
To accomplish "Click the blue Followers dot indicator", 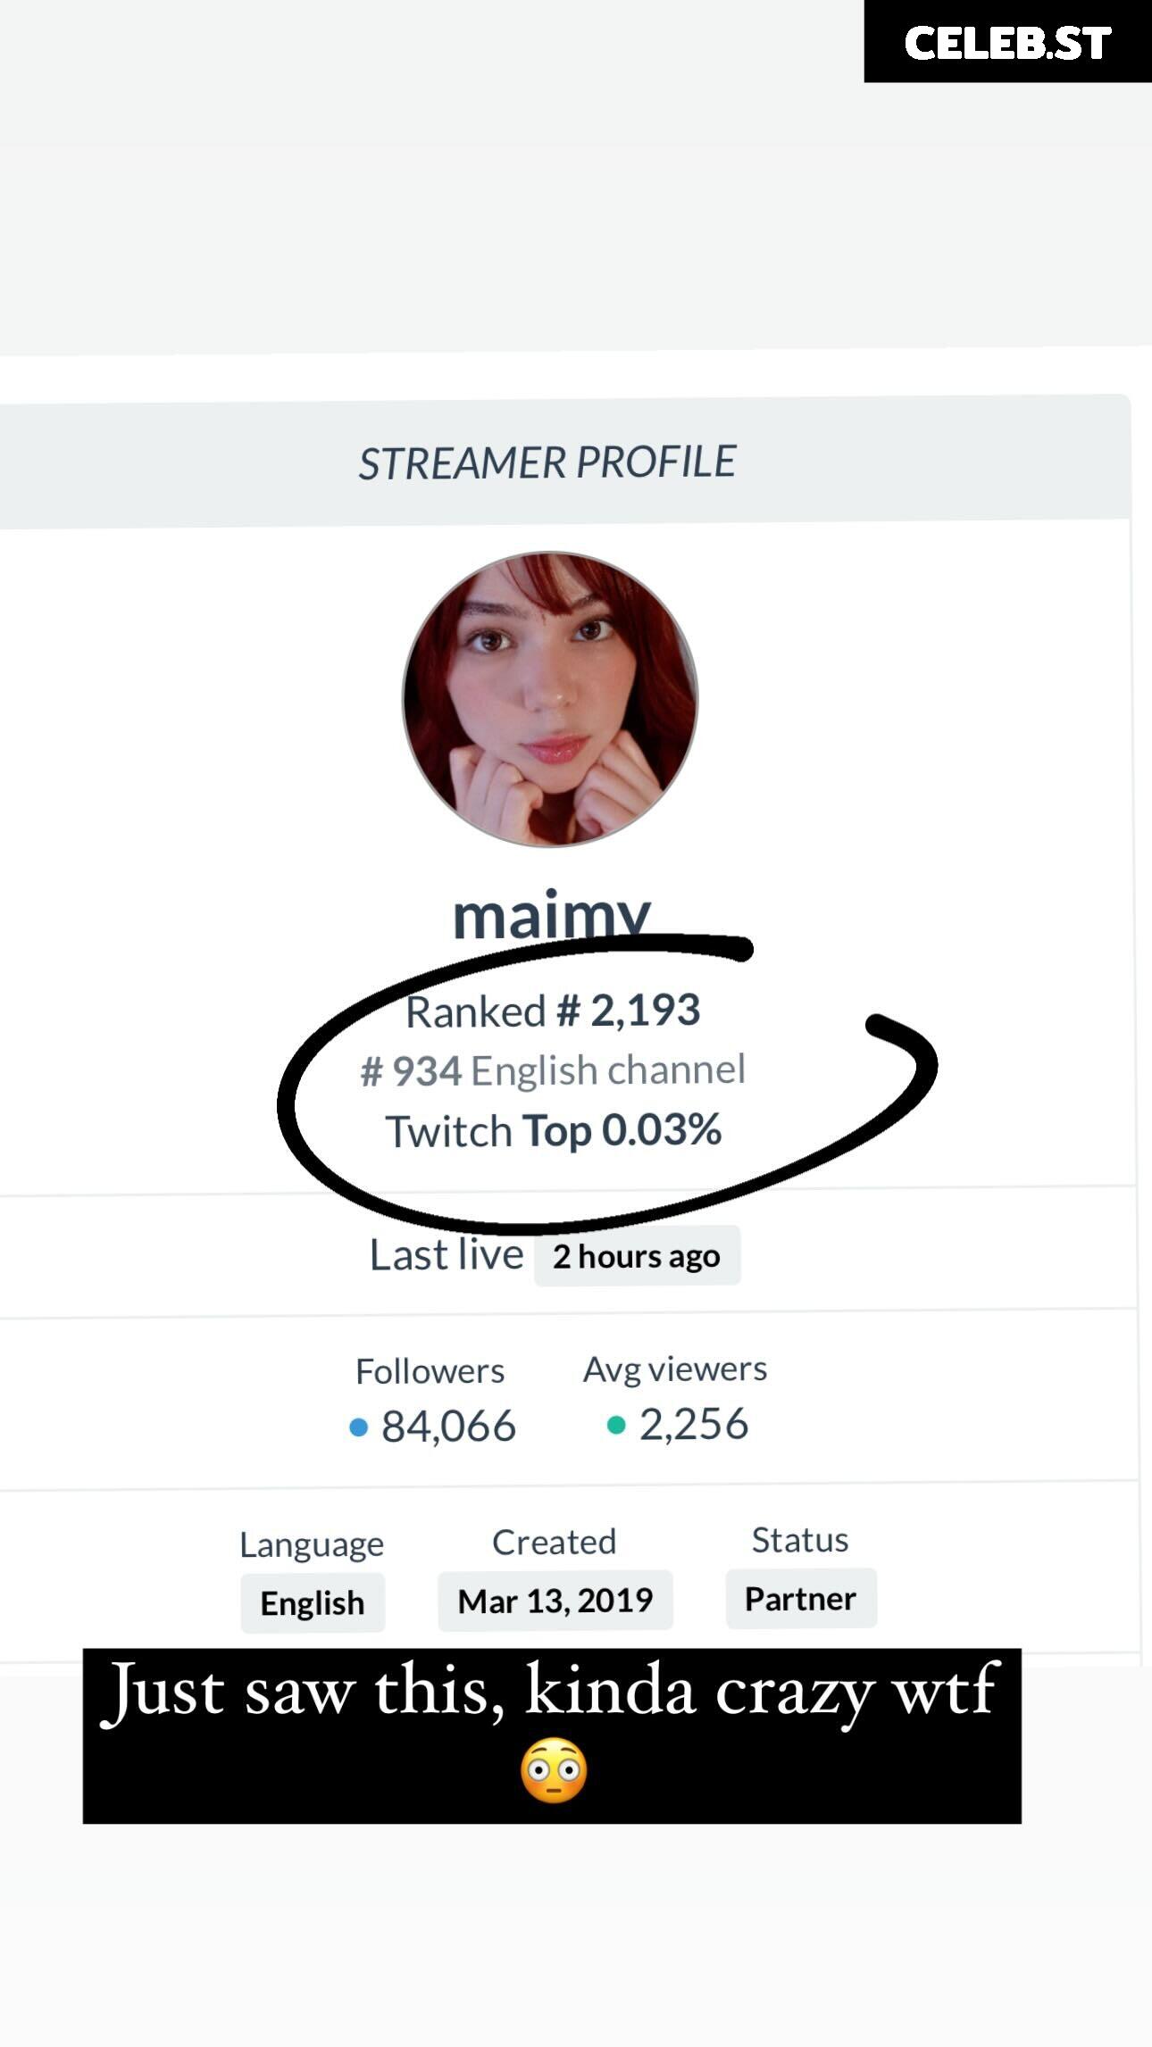I will [359, 1427].
